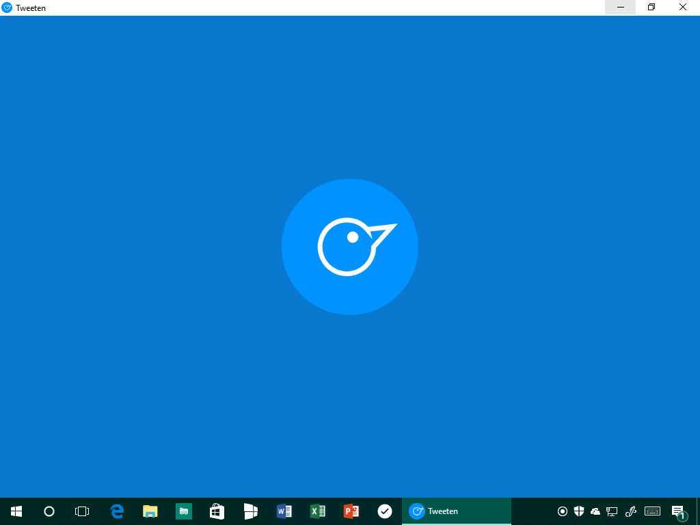The width and height of the screenshot is (700, 525).
Task: Open Task View on the taskbar
Action: [82, 511]
